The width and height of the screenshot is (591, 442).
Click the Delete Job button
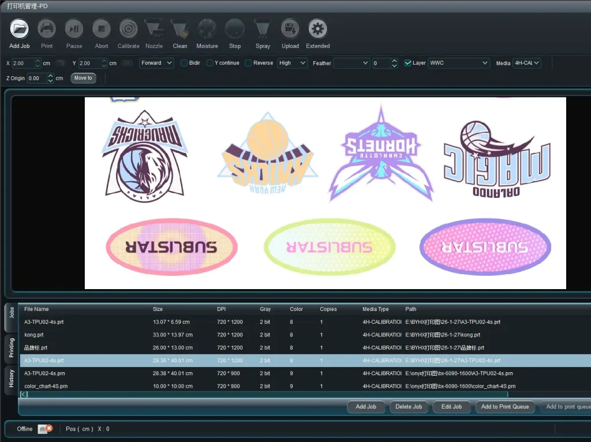pos(409,407)
